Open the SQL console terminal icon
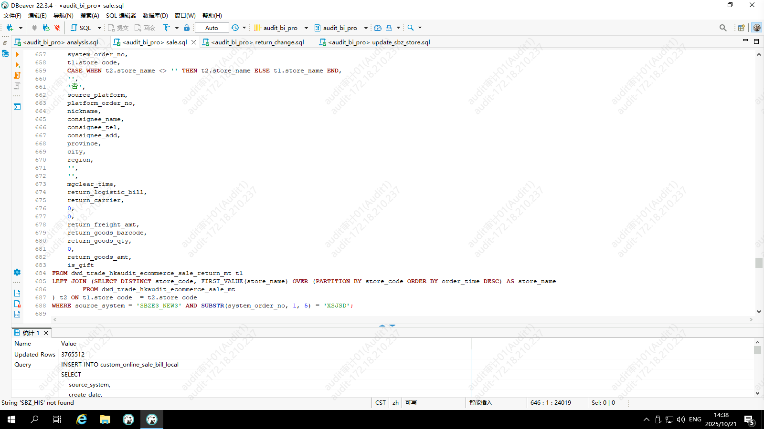Viewport: 764px width, 429px height. click(17, 107)
